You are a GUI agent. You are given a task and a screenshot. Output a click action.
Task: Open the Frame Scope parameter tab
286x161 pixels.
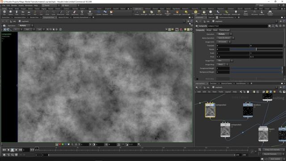[224, 30]
